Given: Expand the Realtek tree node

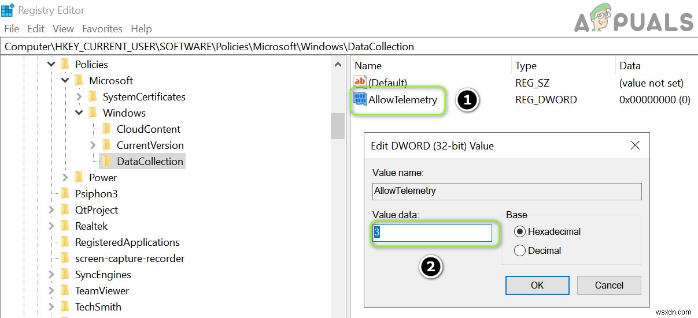Looking at the screenshot, I should pyautogui.click(x=51, y=226).
